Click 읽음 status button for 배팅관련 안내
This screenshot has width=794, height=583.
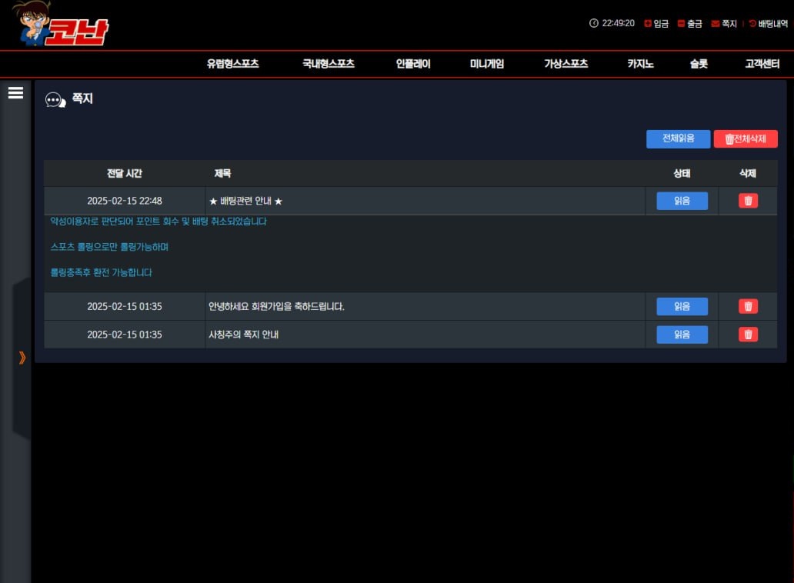682,201
